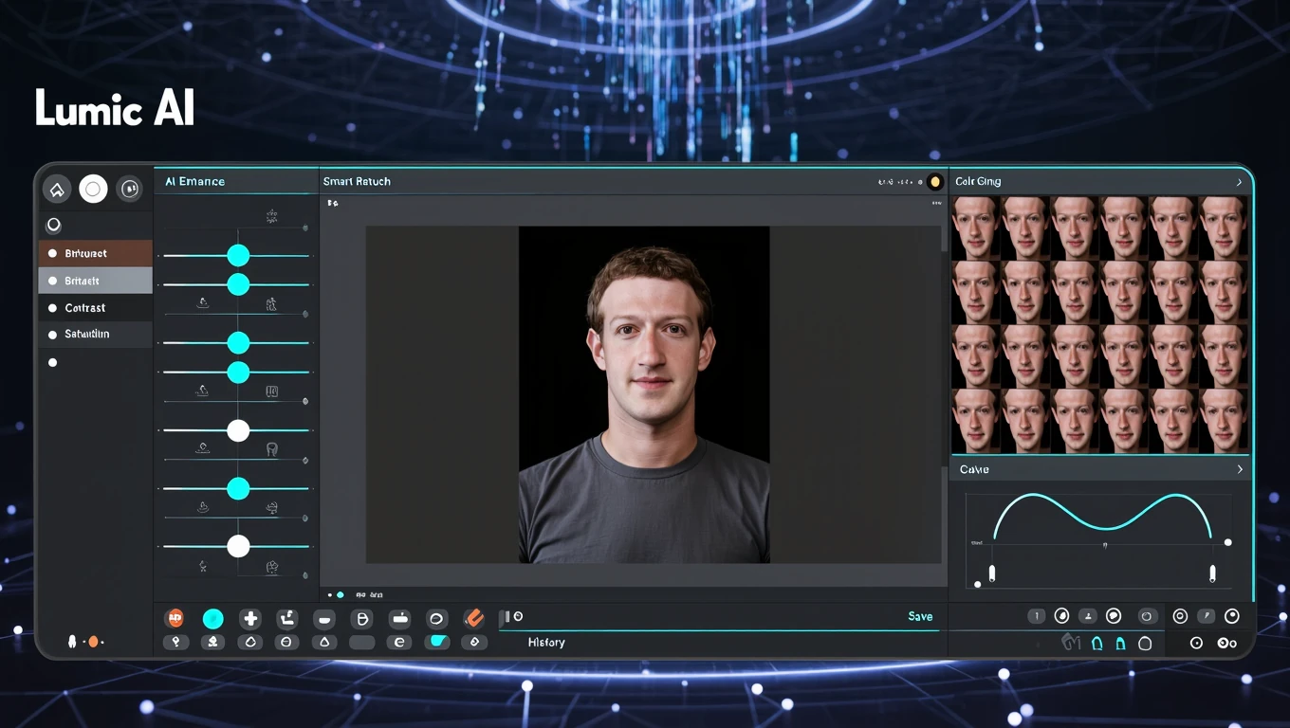Click the upper white slider handle in AI Emance
The width and height of the screenshot is (1290, 728).
click(238, 430)
